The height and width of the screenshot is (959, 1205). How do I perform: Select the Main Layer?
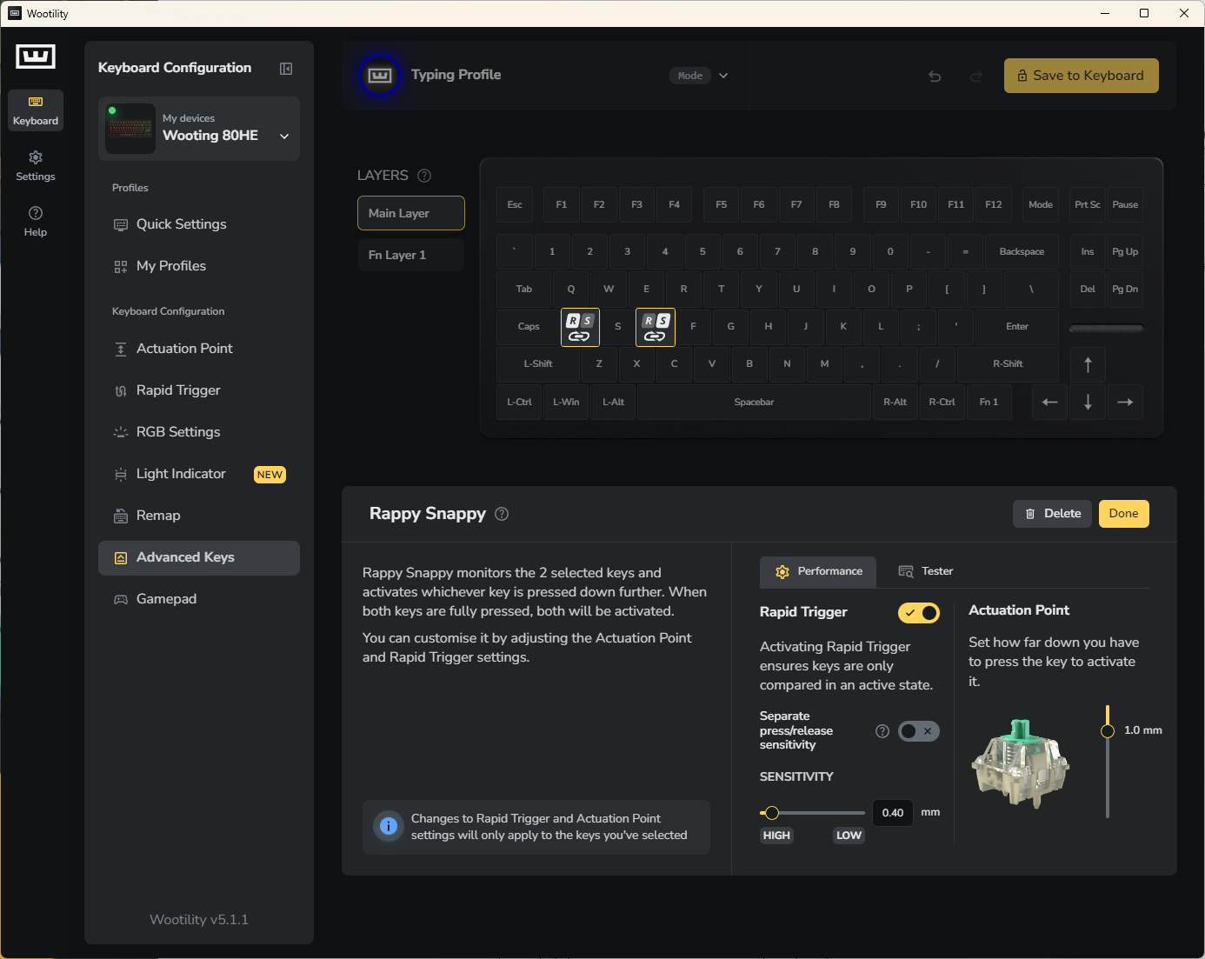411,213
